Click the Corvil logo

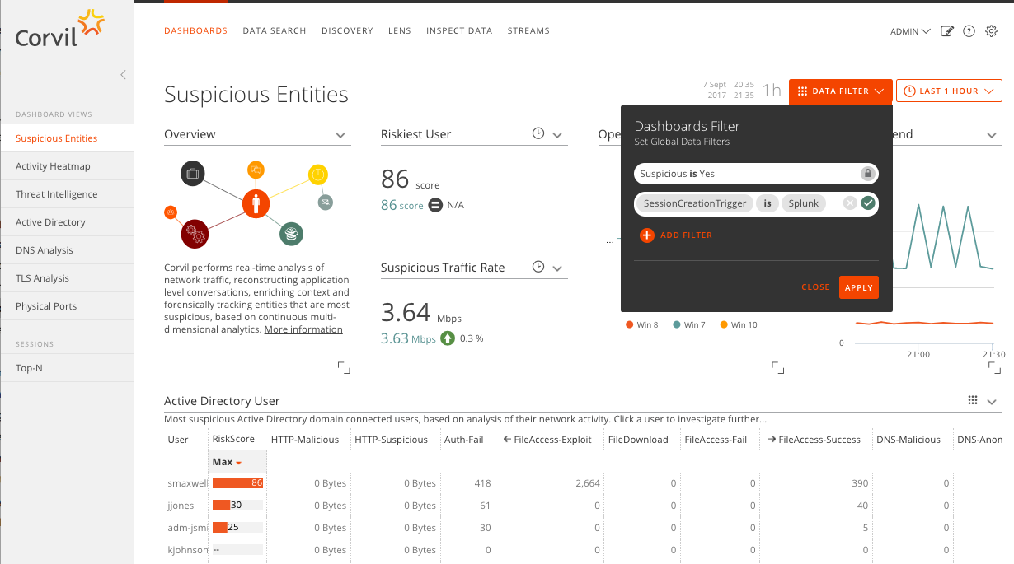(x=60, y=29)
